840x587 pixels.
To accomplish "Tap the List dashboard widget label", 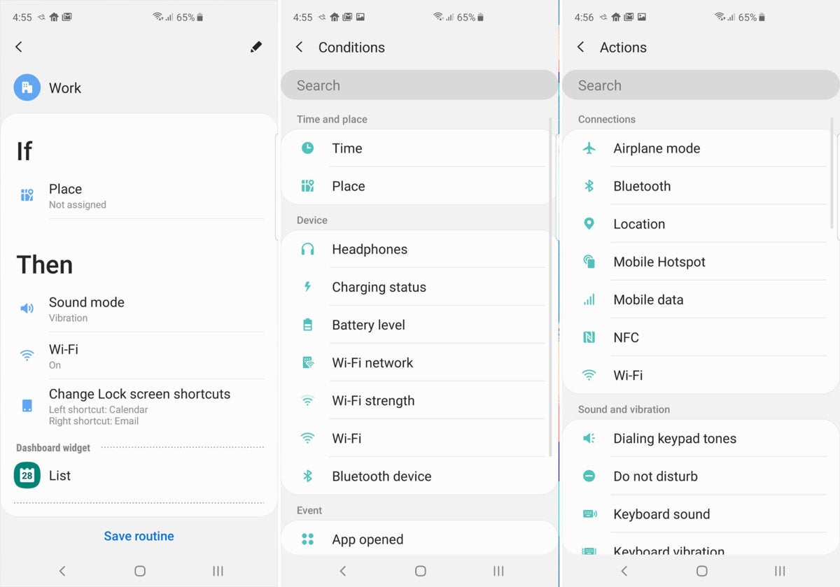I will click(59, 475).
